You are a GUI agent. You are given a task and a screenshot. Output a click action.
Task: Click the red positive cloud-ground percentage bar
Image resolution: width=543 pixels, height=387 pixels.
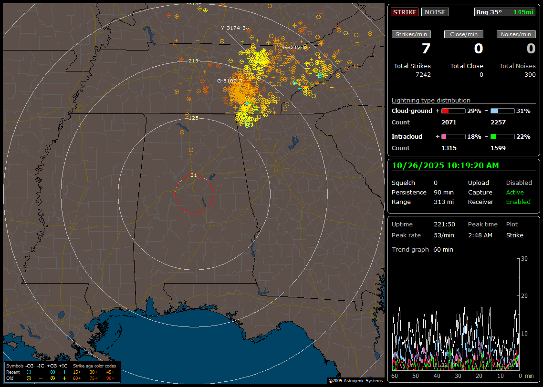[x=453, y=111]
